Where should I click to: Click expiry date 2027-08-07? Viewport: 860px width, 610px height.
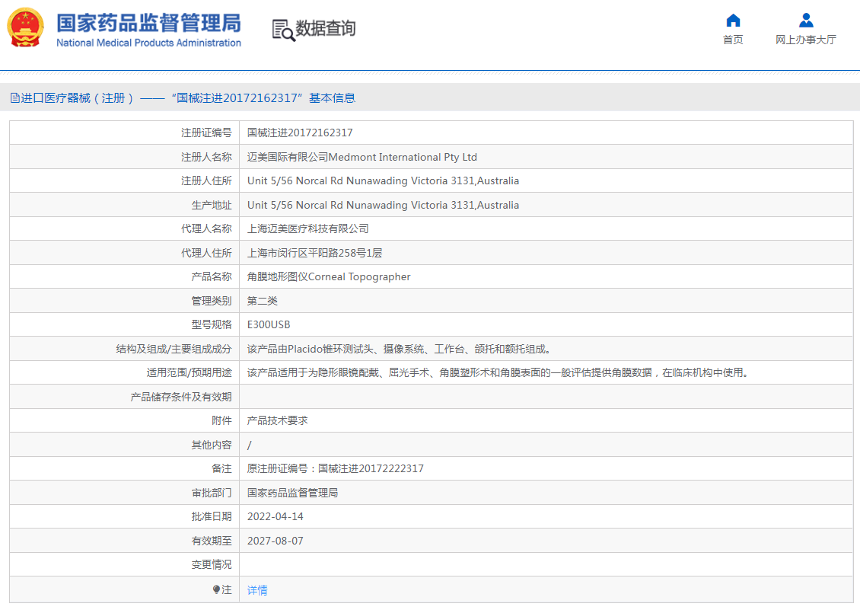[275, 541]
